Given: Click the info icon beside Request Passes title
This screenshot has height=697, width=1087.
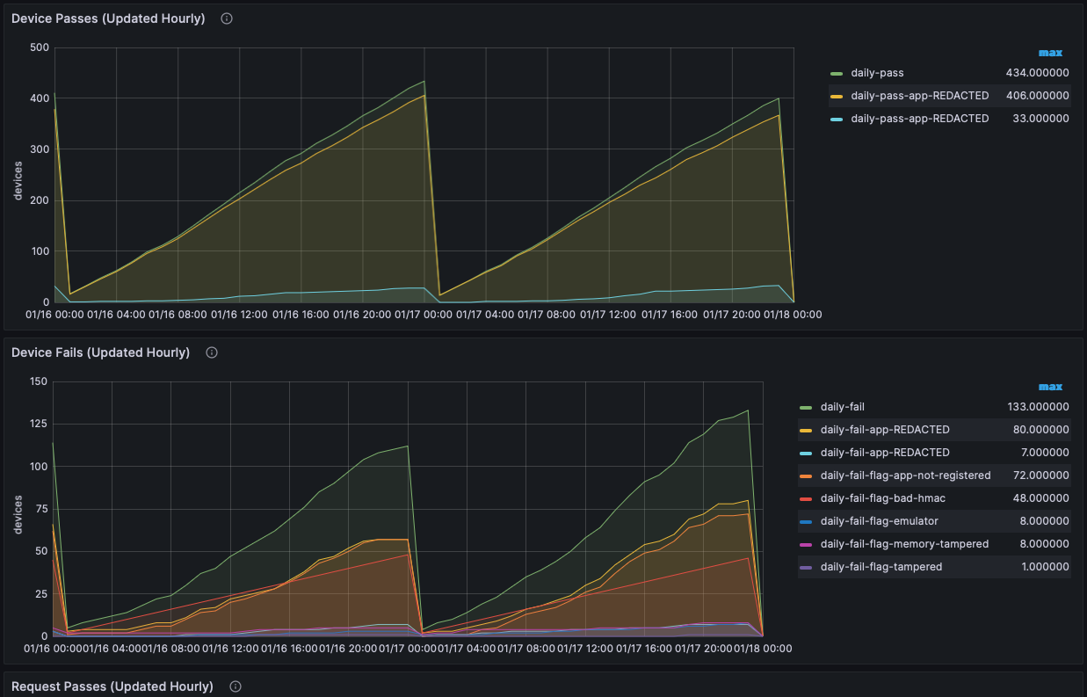Looking at the screenshot, I should point(235,686).
